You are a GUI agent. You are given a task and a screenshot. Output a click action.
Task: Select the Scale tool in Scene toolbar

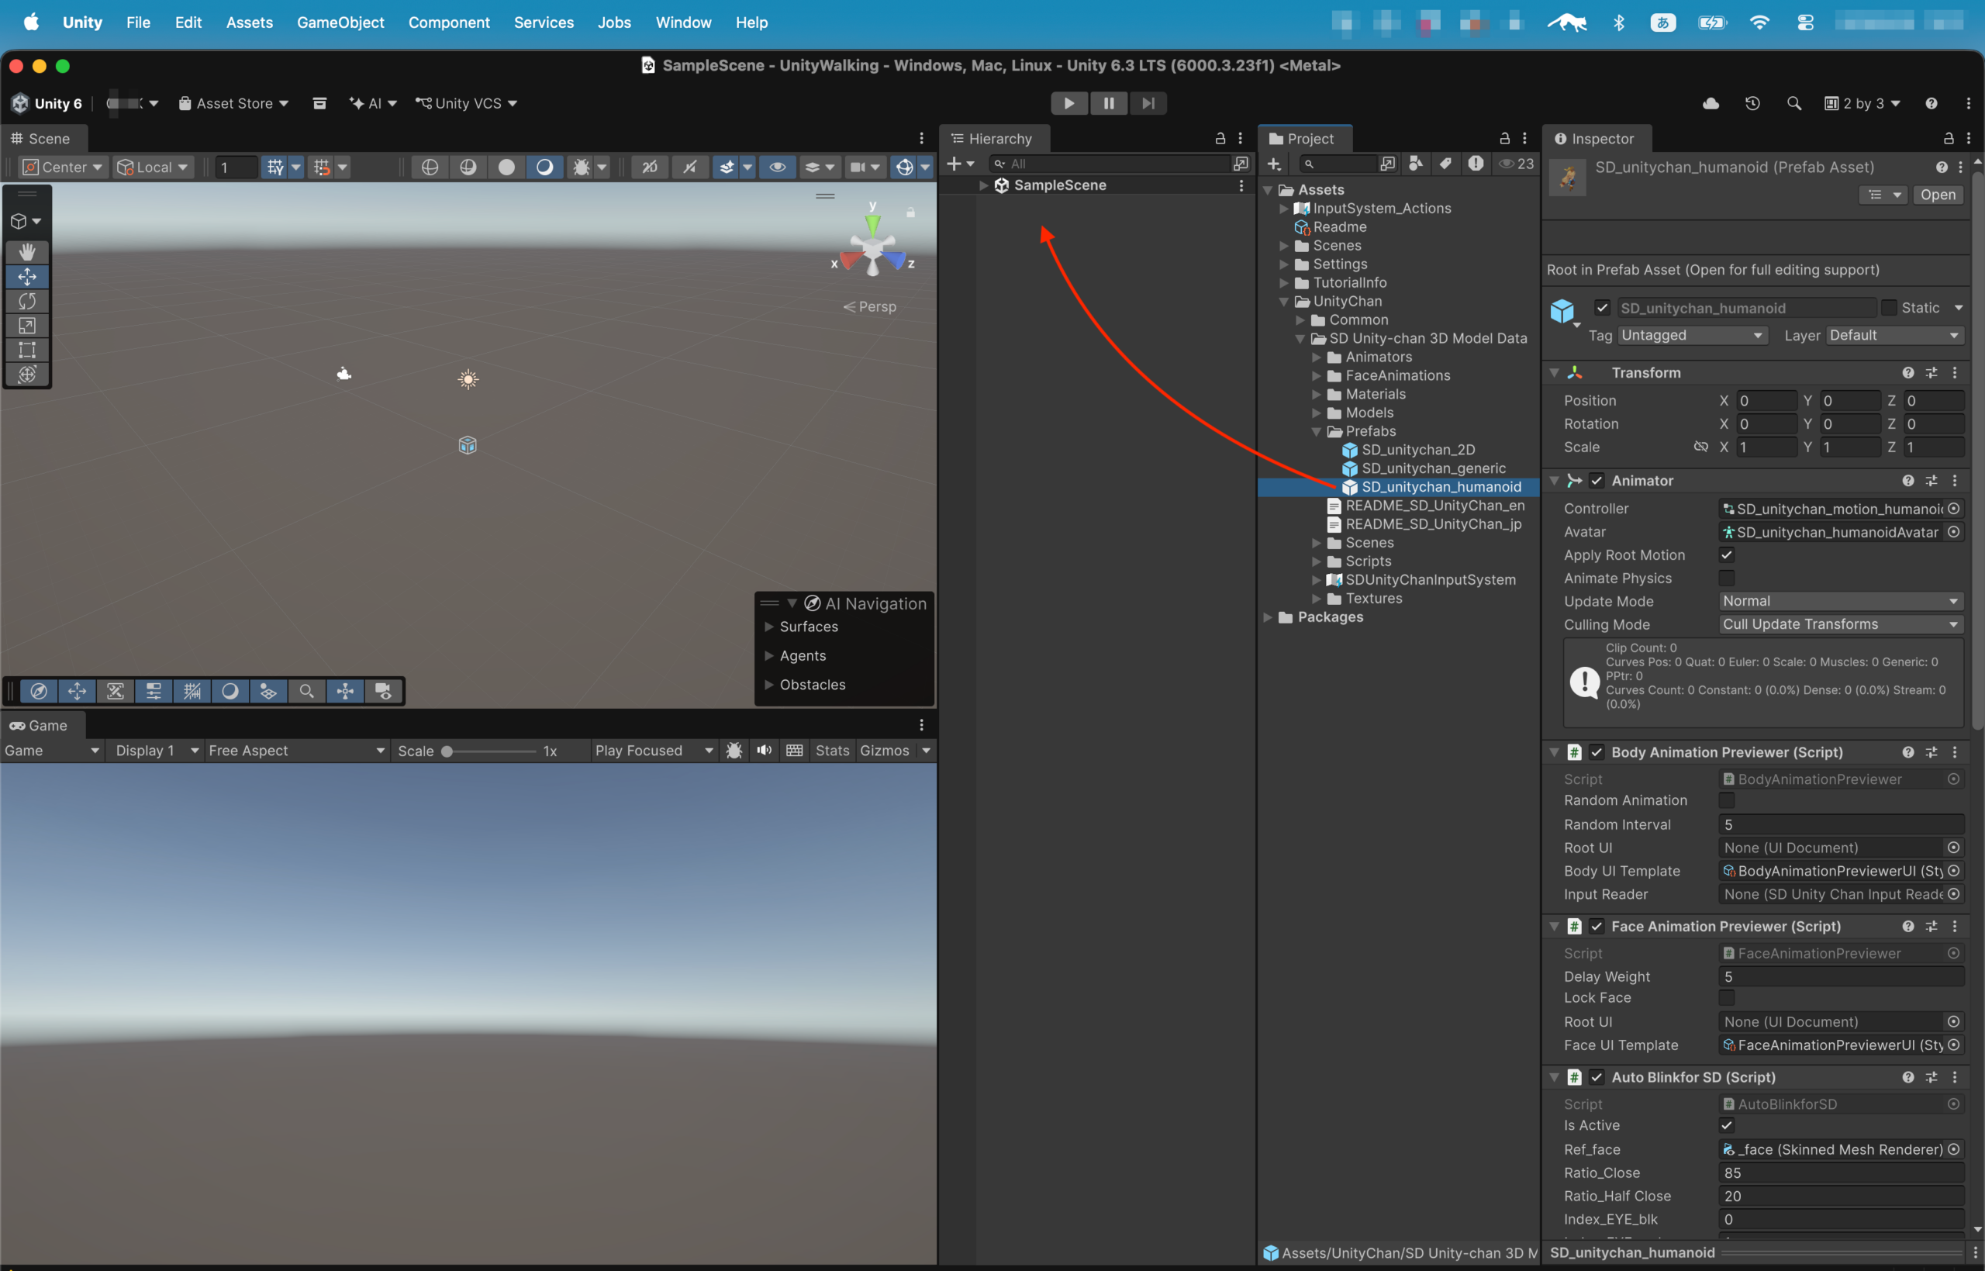pos(27,326)
